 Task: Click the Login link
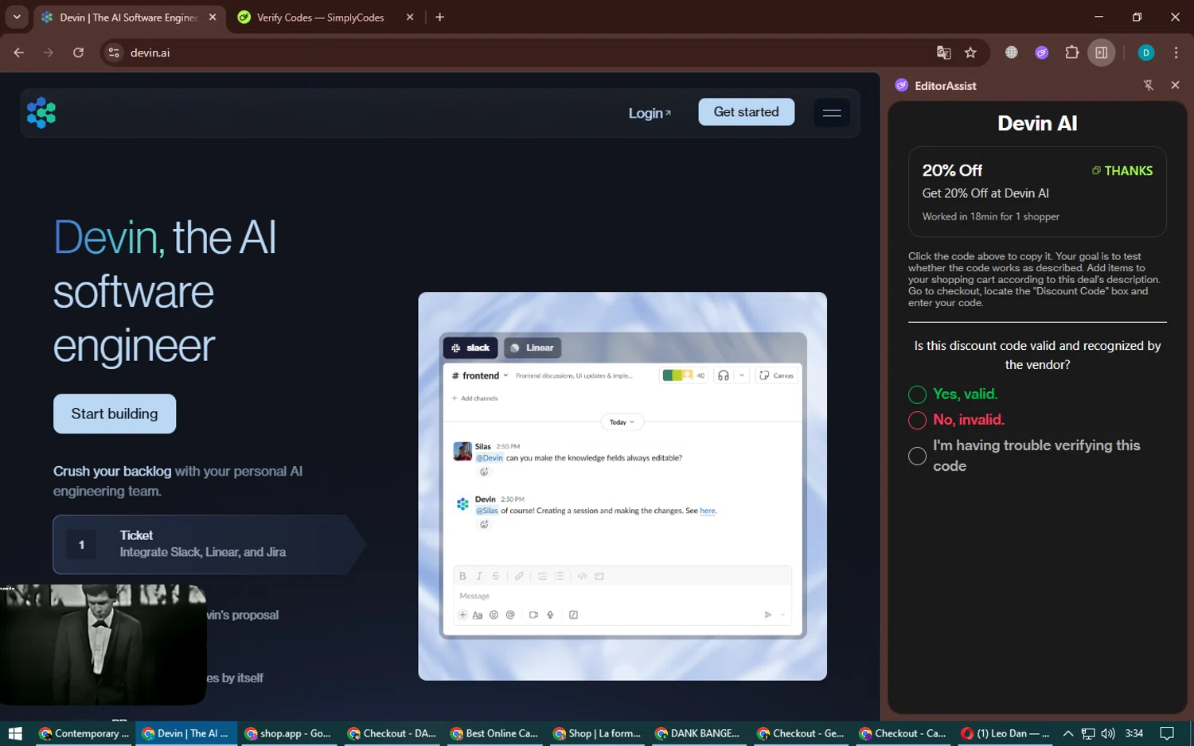(x=650, y=113)
